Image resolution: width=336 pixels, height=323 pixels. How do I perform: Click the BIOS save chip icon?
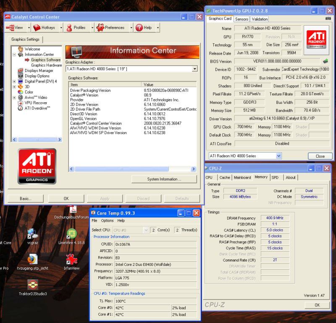(325, 61)
